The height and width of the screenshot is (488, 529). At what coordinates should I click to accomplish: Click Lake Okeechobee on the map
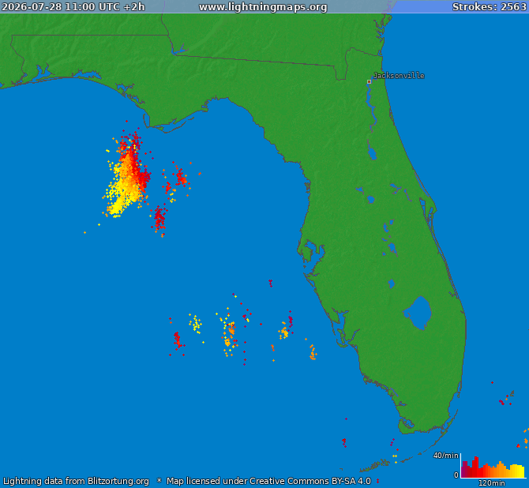(418, 313)
